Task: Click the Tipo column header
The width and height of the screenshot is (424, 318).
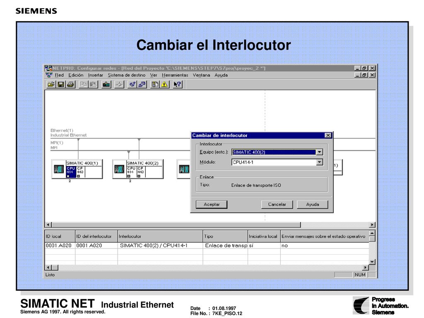Action: pyautogui.click(x=226, y=236)
